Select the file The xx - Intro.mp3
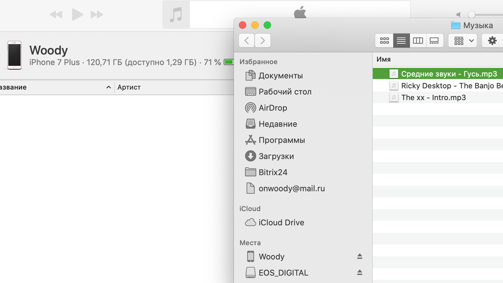503x283 pixels. [438, 98]
